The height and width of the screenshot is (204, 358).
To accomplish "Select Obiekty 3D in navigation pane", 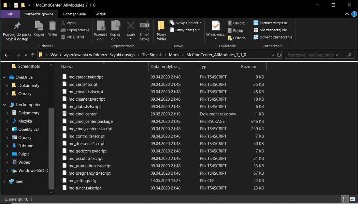I will click(x=28, y=129).
